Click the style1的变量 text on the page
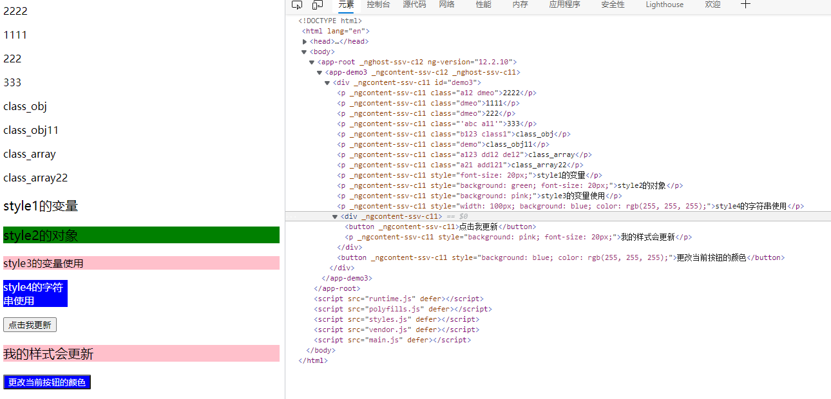Screen dimensions: 831x399 tap(41, 206)
